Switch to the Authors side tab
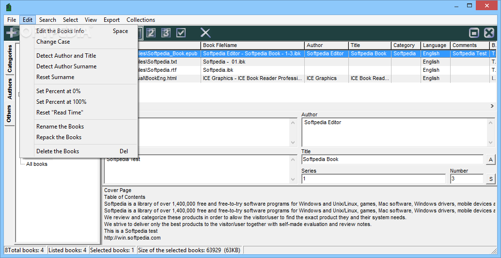This screenshot has width=501, height=258. point(10,89)
